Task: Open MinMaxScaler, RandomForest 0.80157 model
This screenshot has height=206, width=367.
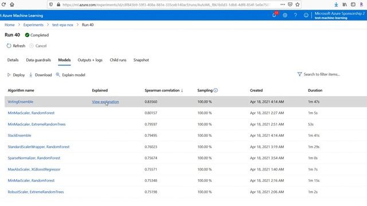Action: [31, 113]
